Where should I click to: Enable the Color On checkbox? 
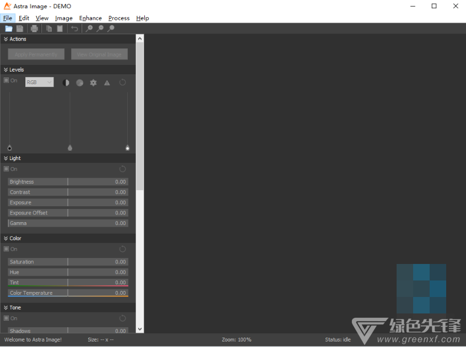click(x=6, y=249)
